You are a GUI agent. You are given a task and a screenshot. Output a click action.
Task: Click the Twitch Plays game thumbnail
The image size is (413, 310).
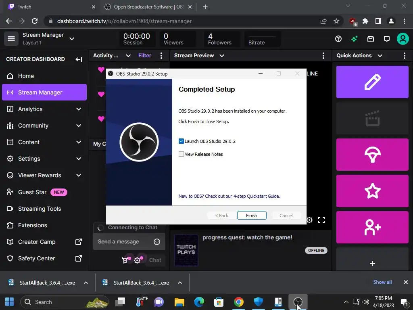tap(186, 250)
